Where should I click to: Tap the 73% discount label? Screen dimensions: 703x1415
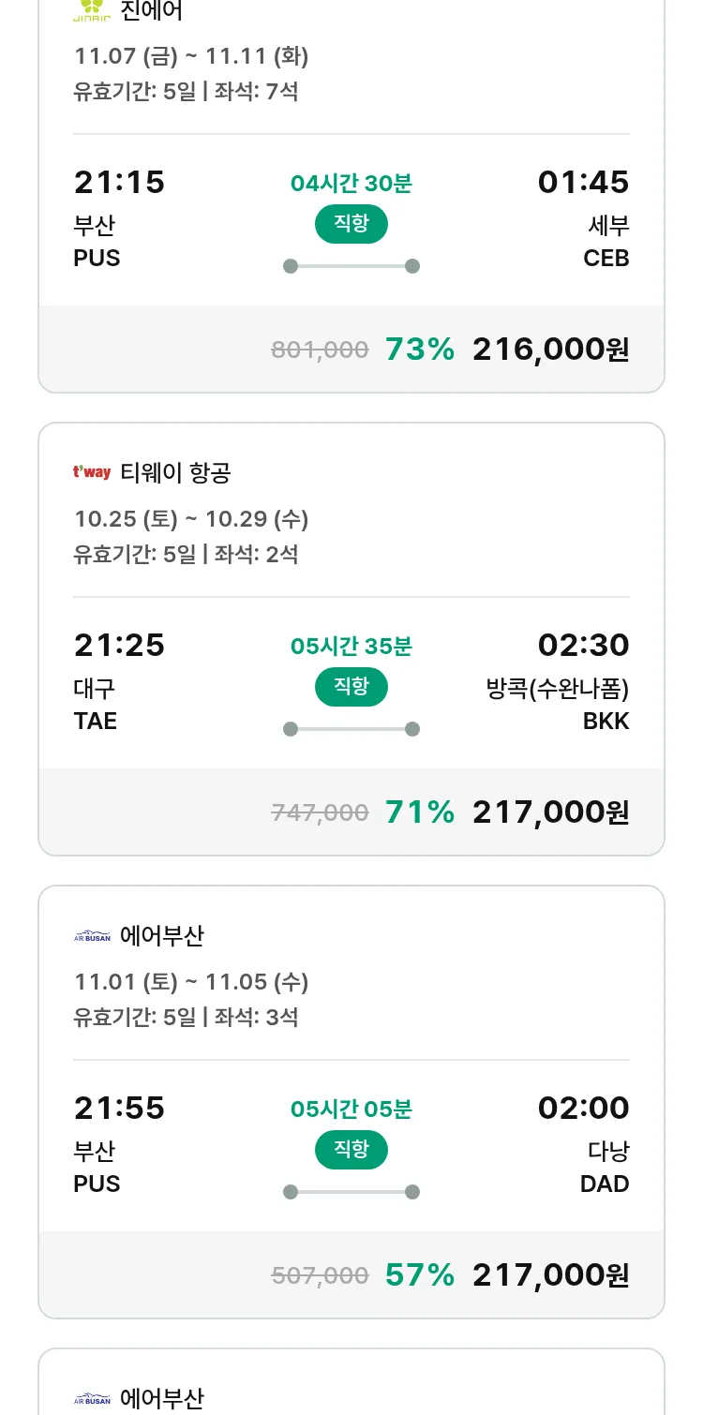(x=420, y=350)
